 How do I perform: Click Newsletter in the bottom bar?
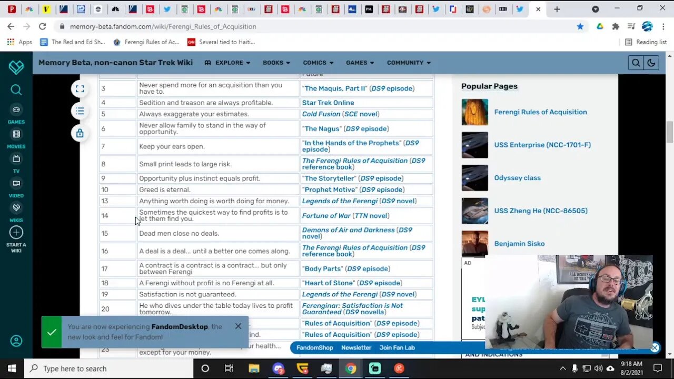[x=356, y=347]
